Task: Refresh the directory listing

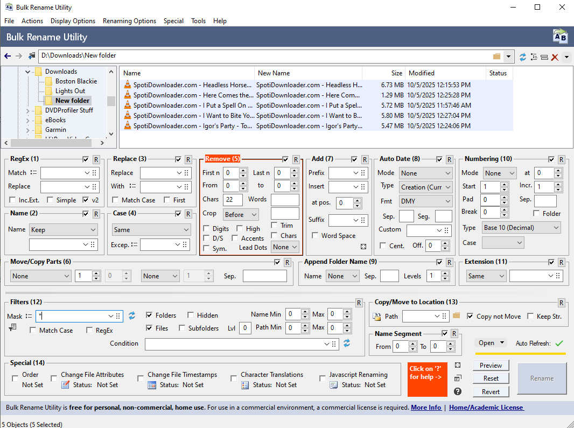Action: 522,57
